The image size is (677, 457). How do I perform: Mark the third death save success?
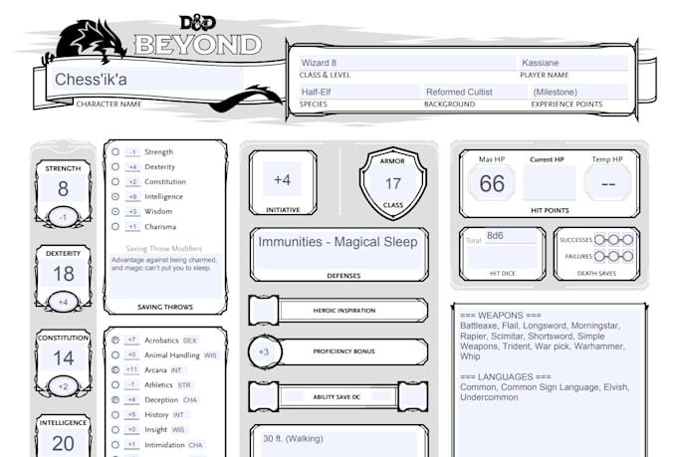point(628,239)
